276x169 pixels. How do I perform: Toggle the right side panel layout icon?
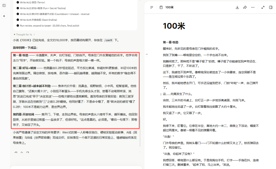click(x=271, y=7)
